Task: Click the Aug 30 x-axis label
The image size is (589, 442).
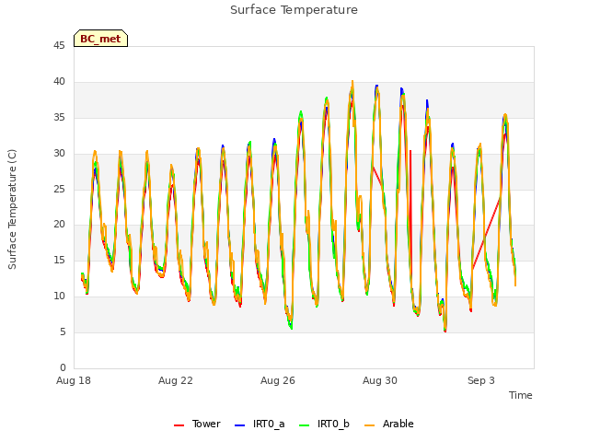Action: (x=380, y=380)
